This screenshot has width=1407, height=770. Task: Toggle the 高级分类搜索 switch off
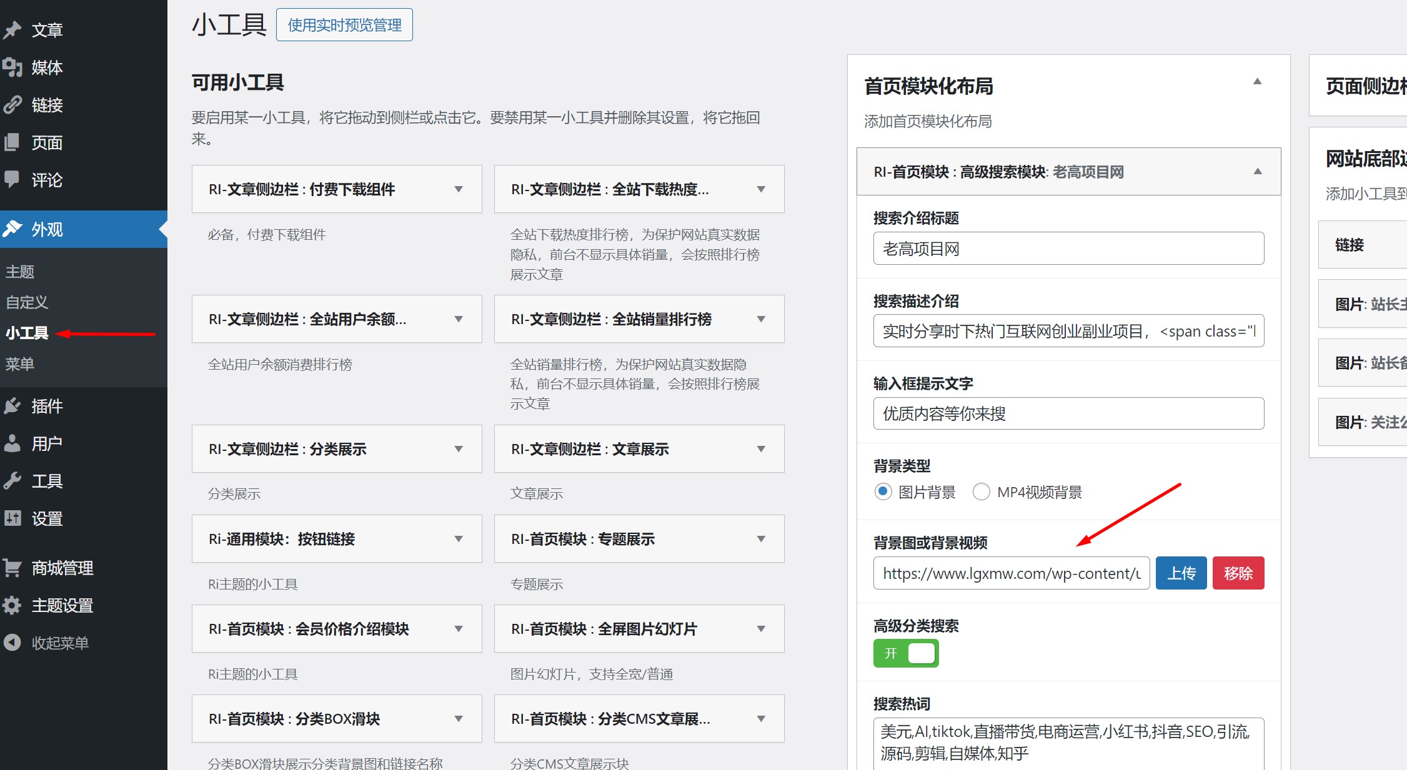coord(906,653)
